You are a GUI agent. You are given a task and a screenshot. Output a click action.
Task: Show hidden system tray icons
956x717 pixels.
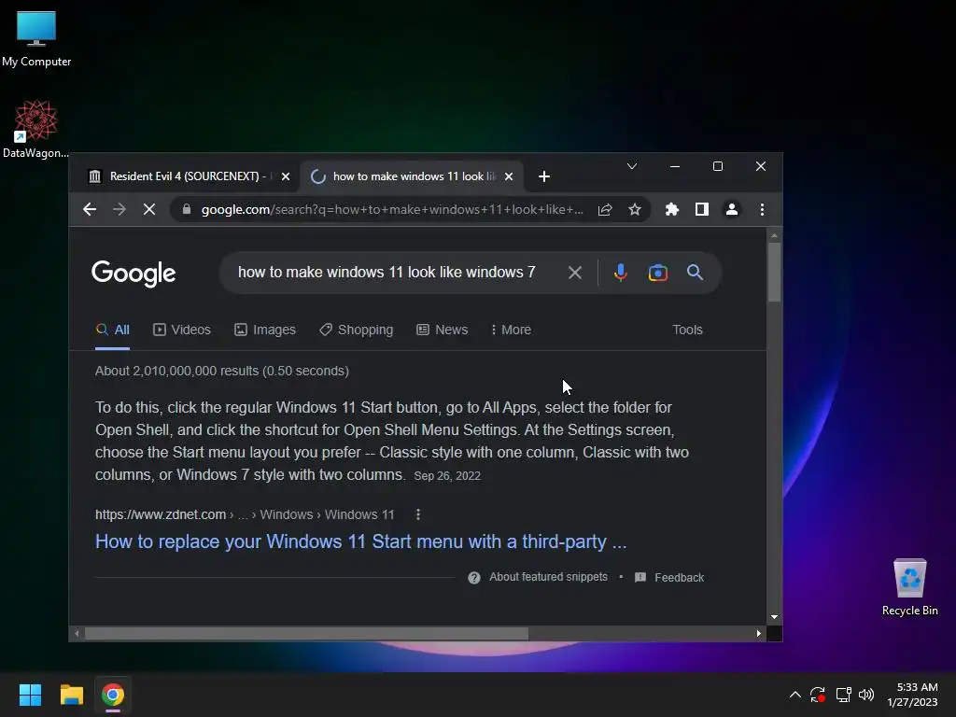[795, 695]
